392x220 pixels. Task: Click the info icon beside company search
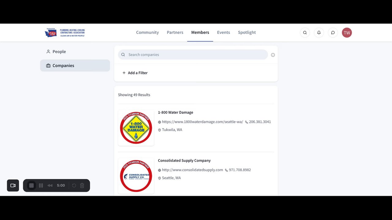tap(273, 55)
